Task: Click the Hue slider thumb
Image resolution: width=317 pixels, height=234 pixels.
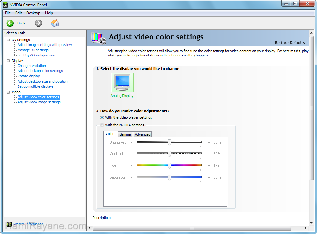Action: pos(169,165)
